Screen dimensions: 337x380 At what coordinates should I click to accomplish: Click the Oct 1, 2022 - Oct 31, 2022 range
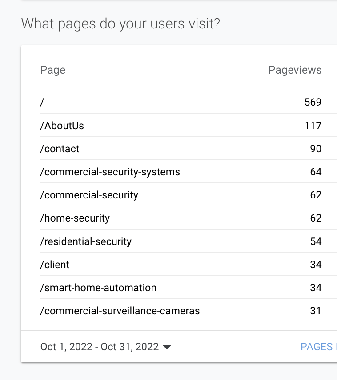(x=100, y=347)
